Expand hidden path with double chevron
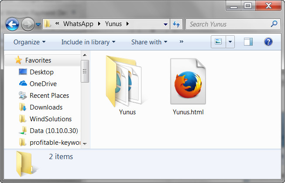This screenshot has height=183, width=285. (x=57, y=23)
